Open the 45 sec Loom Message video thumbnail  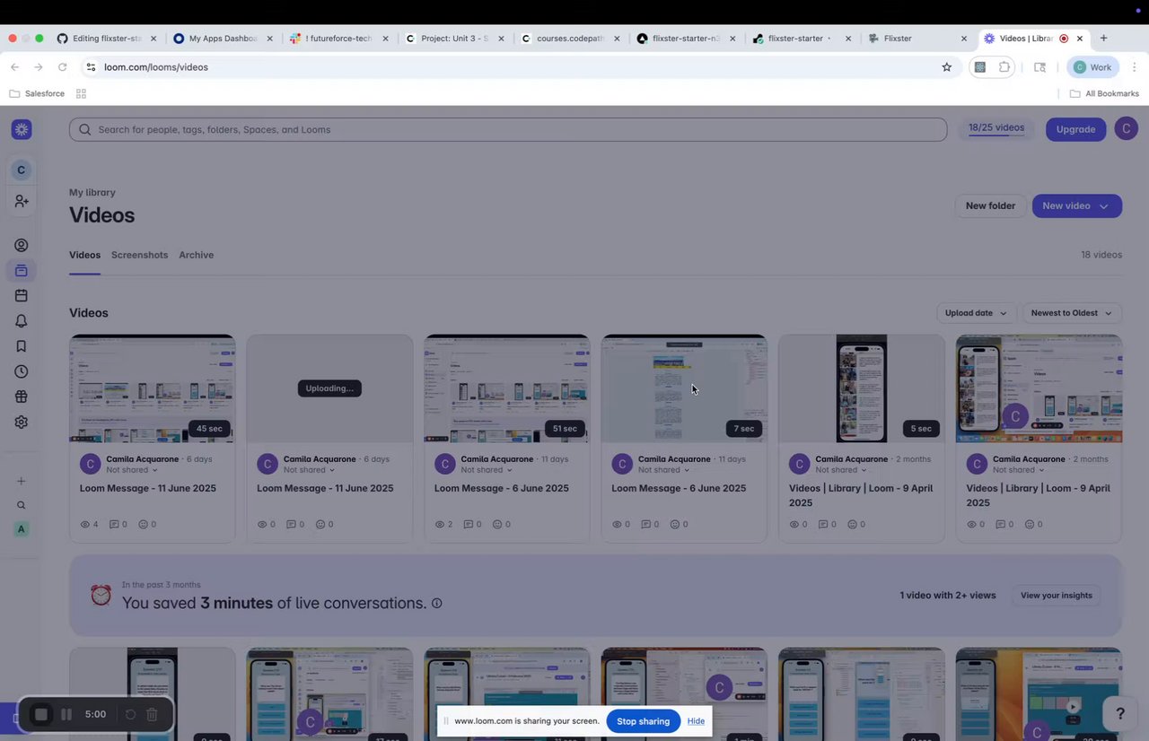(153, 388)
